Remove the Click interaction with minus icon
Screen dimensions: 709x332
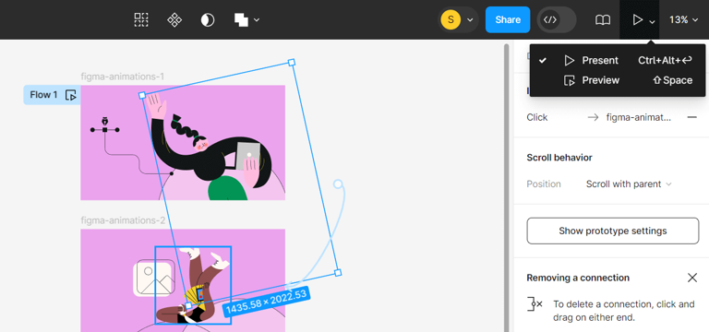point(691,117)
